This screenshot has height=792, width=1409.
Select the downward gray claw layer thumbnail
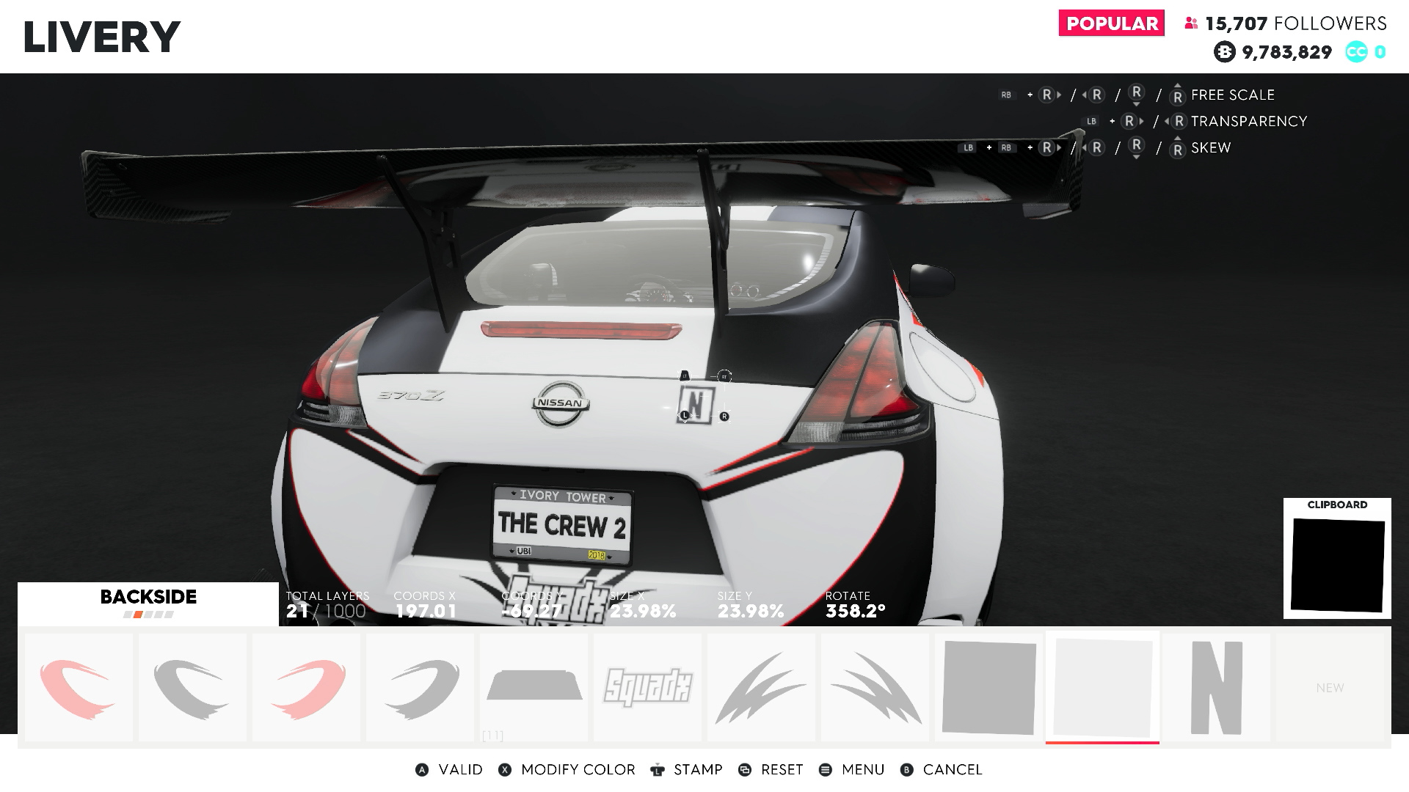pos(875,688)
